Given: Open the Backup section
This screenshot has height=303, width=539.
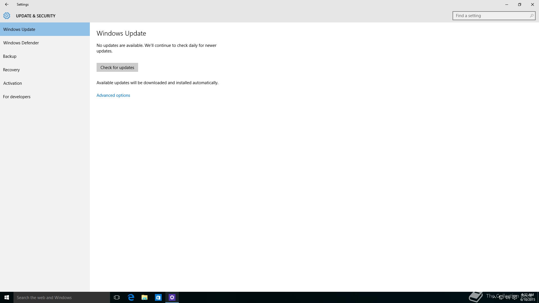Looking at the screenshot, I should (x=45, y=56).
